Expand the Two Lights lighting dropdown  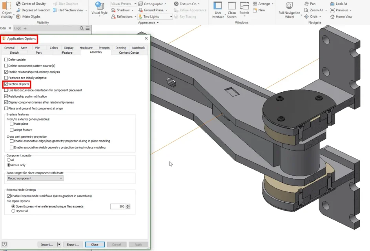171,16
